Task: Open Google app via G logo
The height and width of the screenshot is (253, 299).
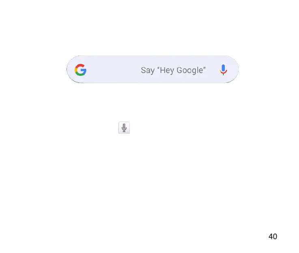Action: coord(80,70)
